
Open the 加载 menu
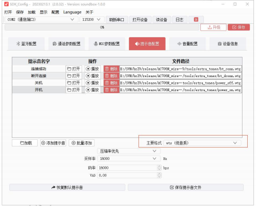point(31,12)
